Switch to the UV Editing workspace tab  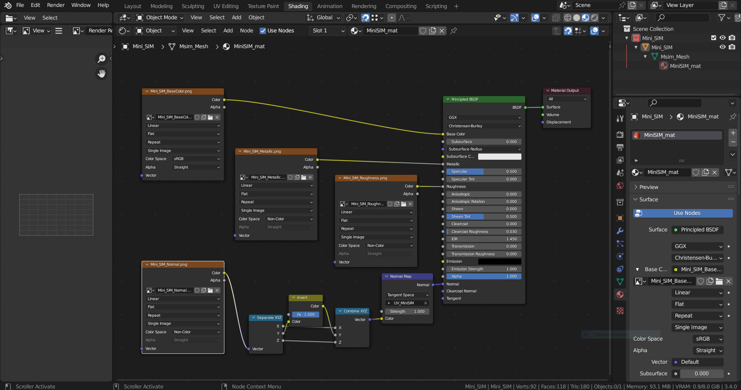[226, 6]
